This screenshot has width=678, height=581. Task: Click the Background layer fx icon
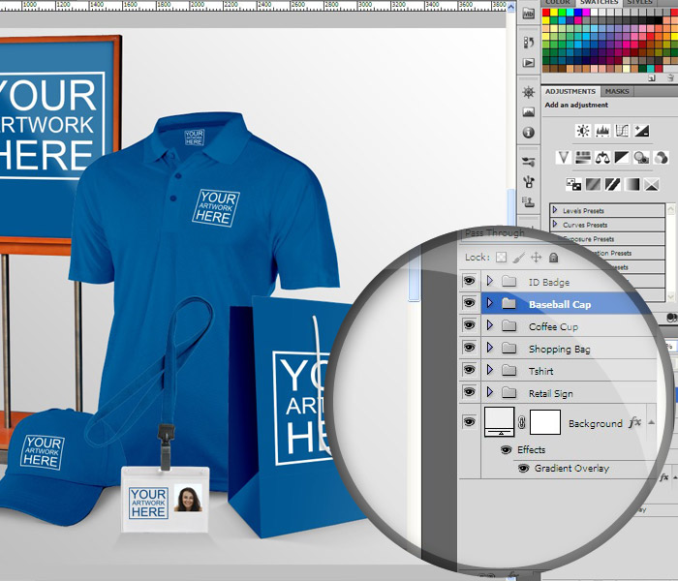pos(634,422)
